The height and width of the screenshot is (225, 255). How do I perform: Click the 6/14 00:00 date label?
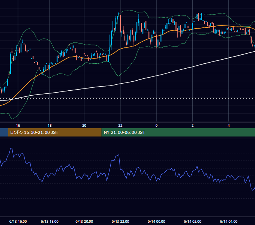tap(156, 221)
